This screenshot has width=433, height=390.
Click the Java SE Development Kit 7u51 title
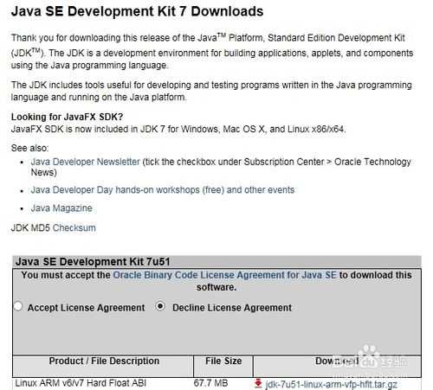pyautogui.click(x=93, y=261)
